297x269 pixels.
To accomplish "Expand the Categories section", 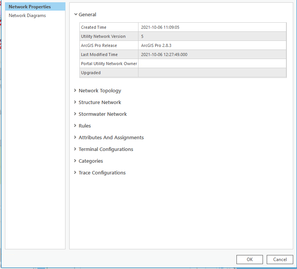I will pyautogui.click(x=75, y=161).
